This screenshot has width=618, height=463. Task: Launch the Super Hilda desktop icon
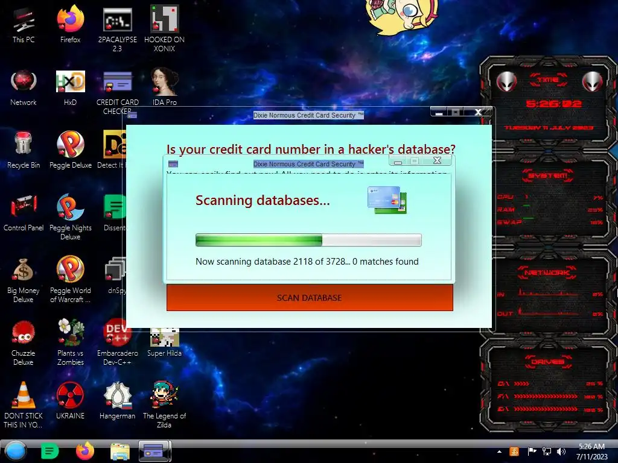click(x=164, y=342)
